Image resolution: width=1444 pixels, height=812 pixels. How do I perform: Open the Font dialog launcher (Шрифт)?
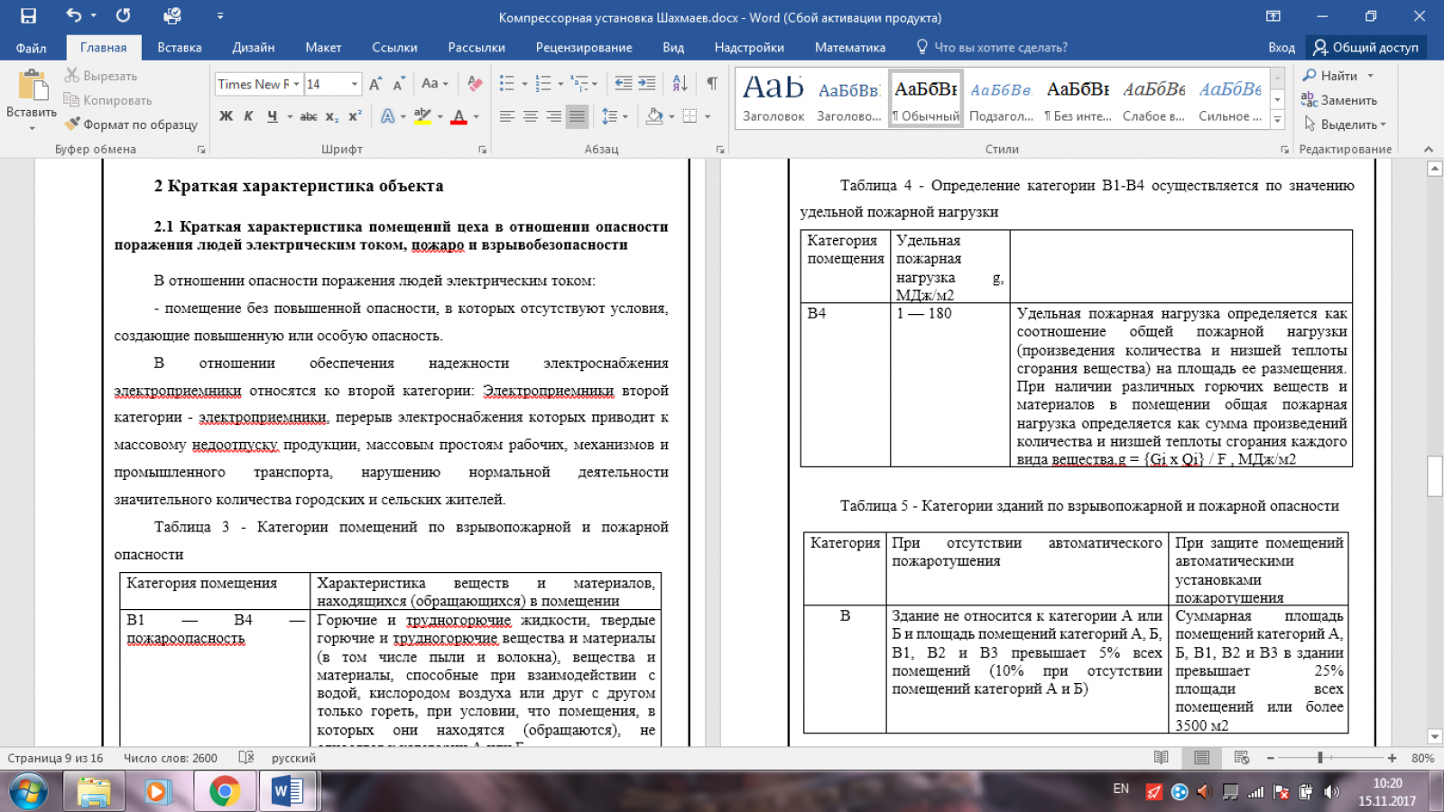pos(482,150)
